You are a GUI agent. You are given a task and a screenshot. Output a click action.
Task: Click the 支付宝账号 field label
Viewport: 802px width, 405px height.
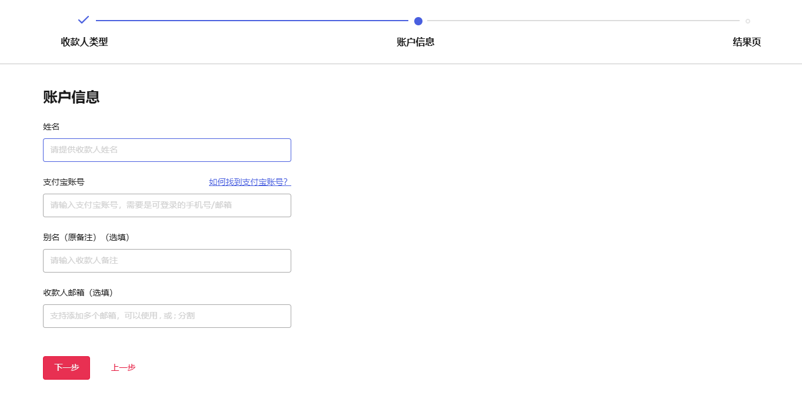(x=64, y=182)
